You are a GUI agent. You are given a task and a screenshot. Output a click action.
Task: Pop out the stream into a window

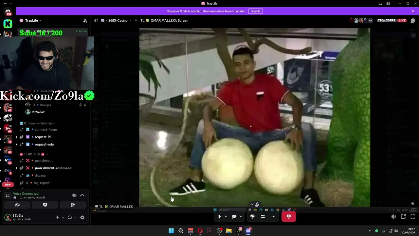tap(403, 217)
